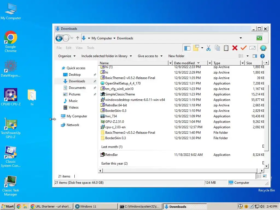This screenshot has width=280, height=210.
Task: Select Documents in navigation pane
Action: (77, 88)
